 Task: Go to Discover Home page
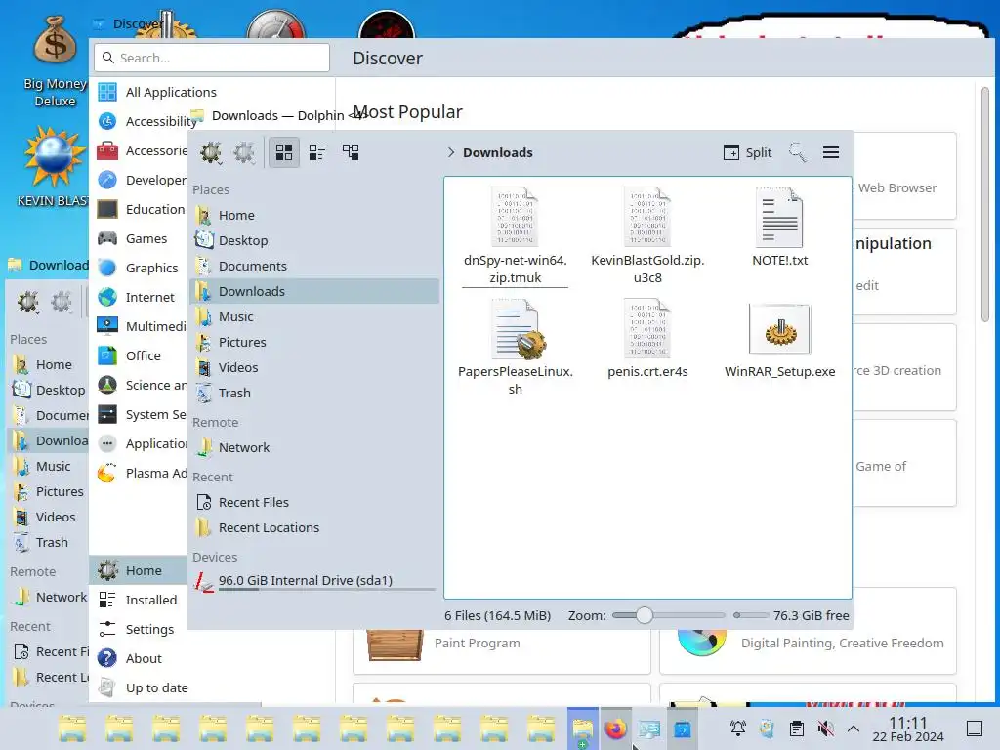pyautogui.click(x=141, y=570)
